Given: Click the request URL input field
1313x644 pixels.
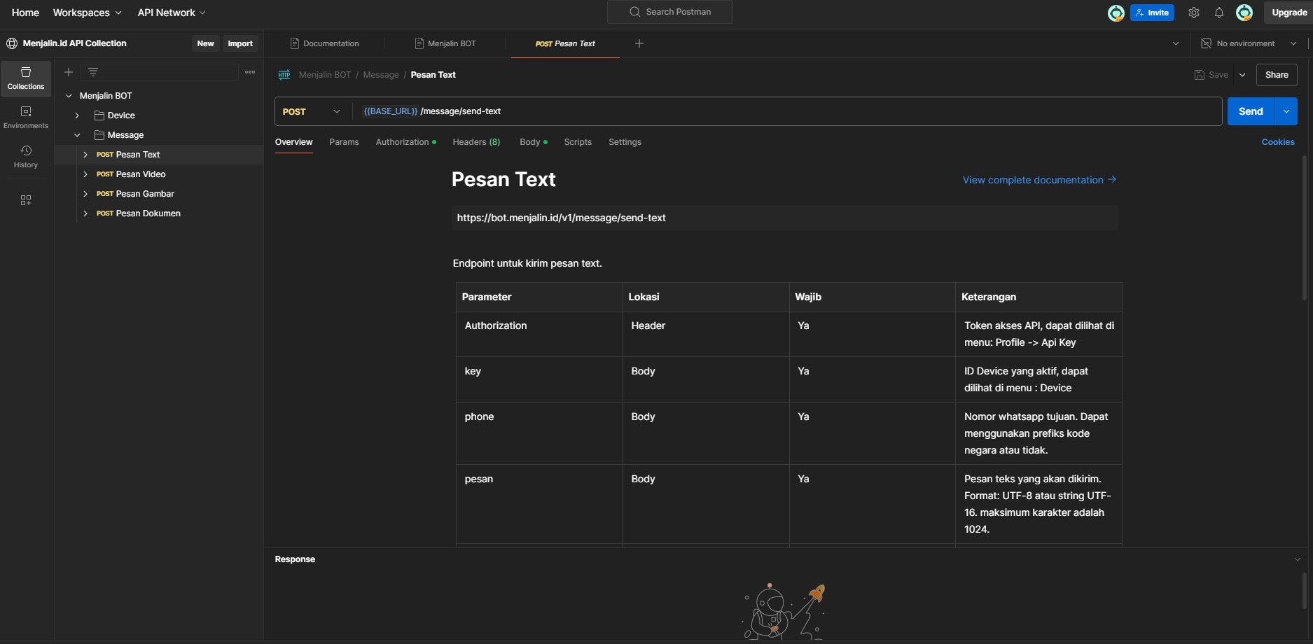Looking at the screenshot, I should tap(787, 111).
